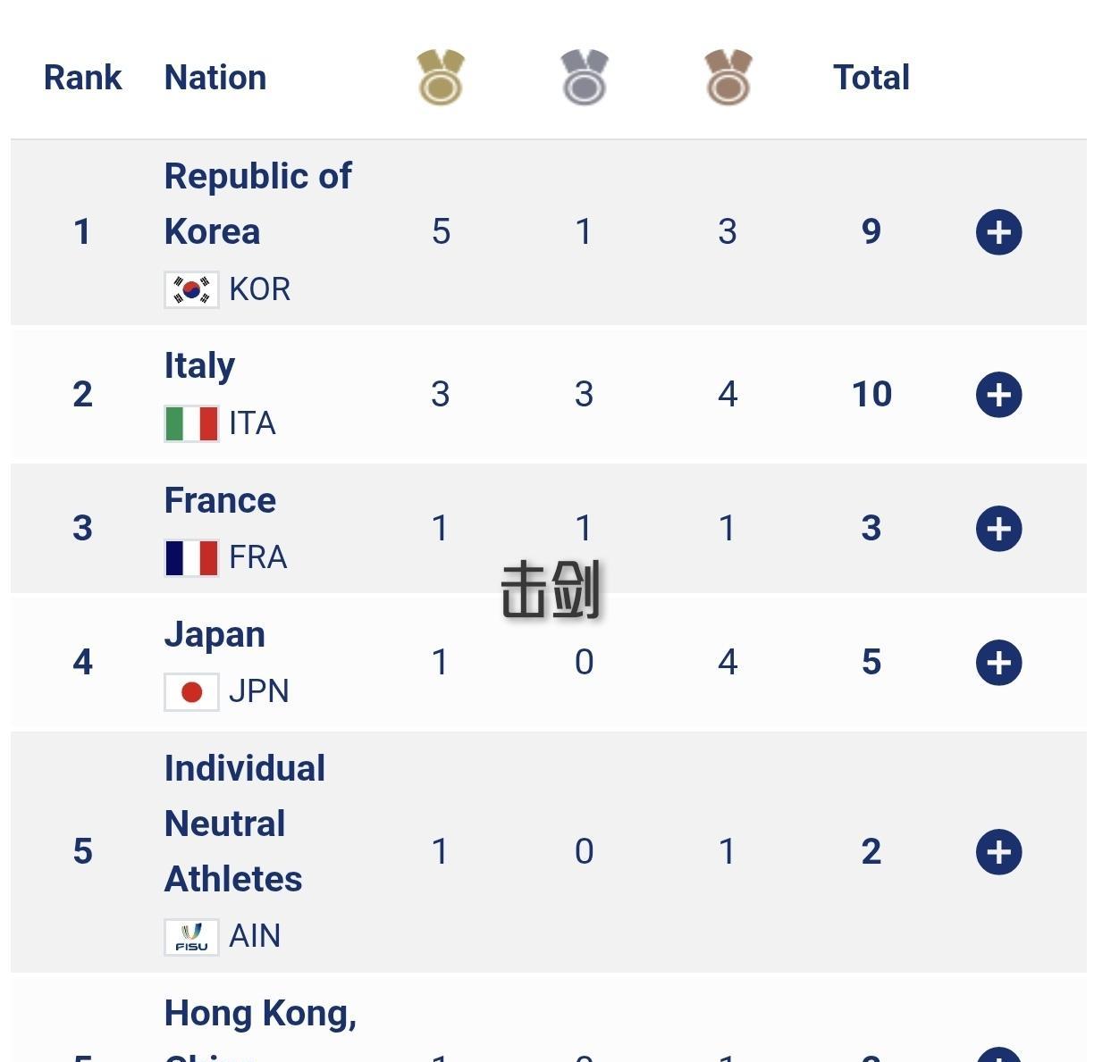Click the Republic of Korea flag icon
1094x1062 pixels.
[191, 289]
